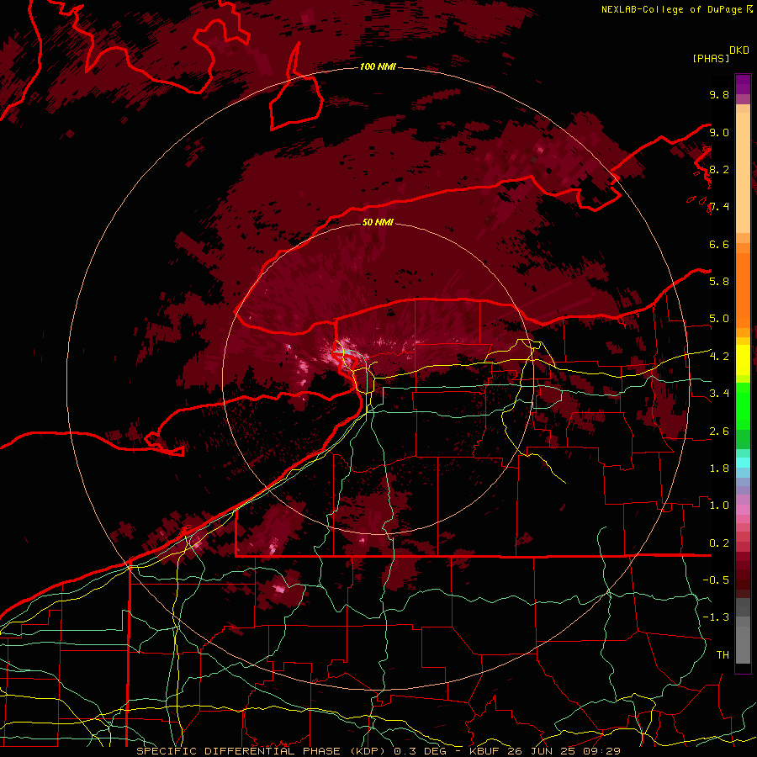Click the bright green segment of the color bar
Image resolution: width=757 pixels, height=757 pixels.
743,406
